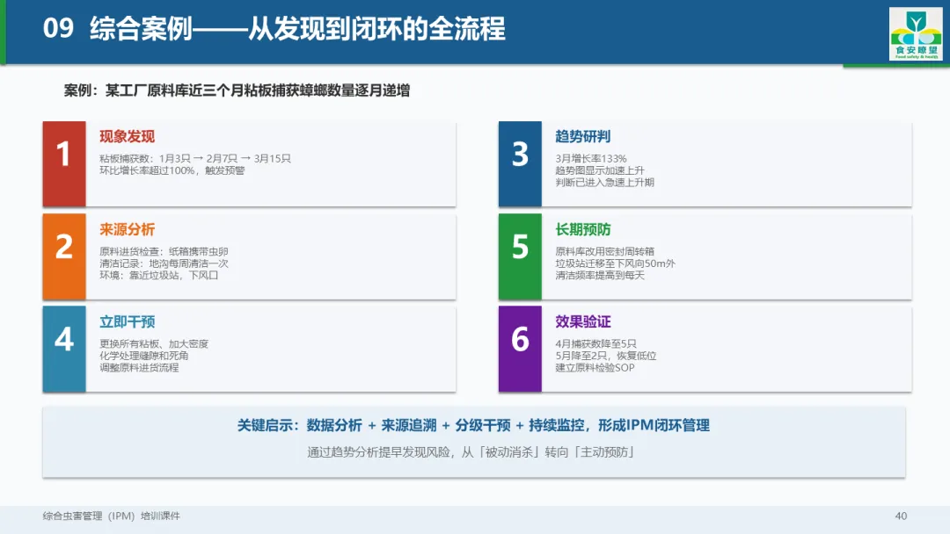The height and width of the screenshot is (534, 950).
Task: Click the line 趋势图显示加速上升
Action: pyautogui.click(x=600, y=170)
